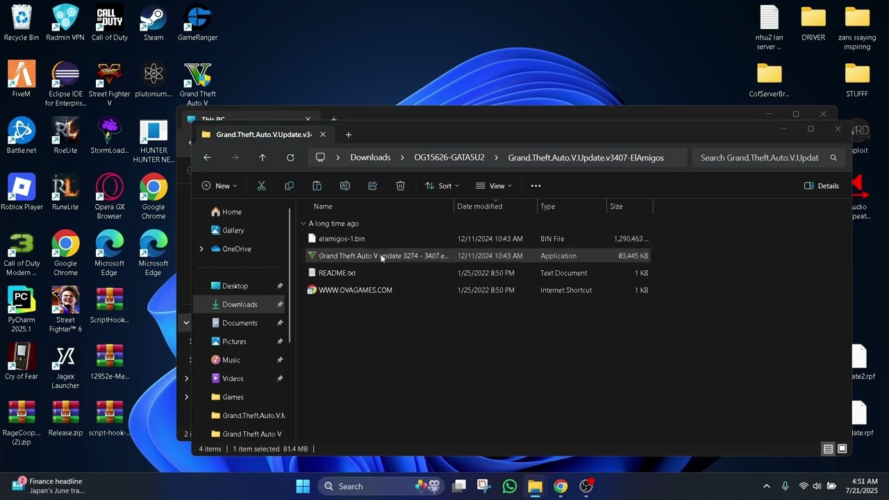
Task: Go up one folder with the Up arrow
Action: tap(263, 158)
